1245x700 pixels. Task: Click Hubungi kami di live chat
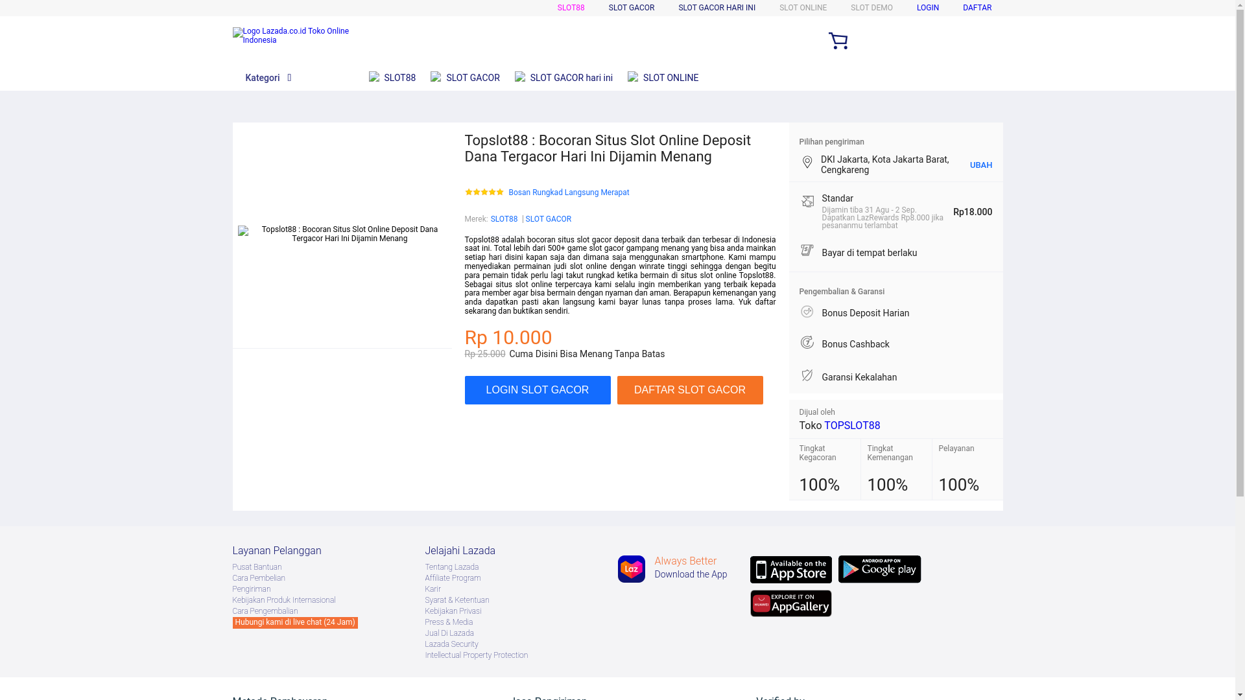coord(295,622)
